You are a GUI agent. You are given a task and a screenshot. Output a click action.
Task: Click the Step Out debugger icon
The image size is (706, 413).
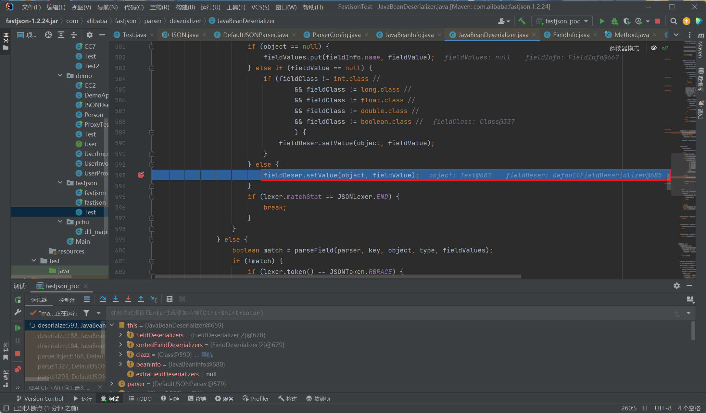141,299
